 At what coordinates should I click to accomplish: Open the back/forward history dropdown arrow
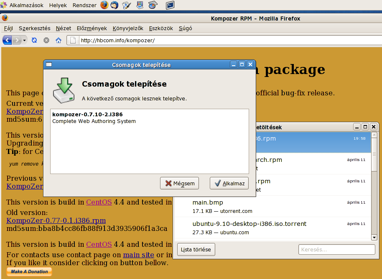(x=25, y=40)
